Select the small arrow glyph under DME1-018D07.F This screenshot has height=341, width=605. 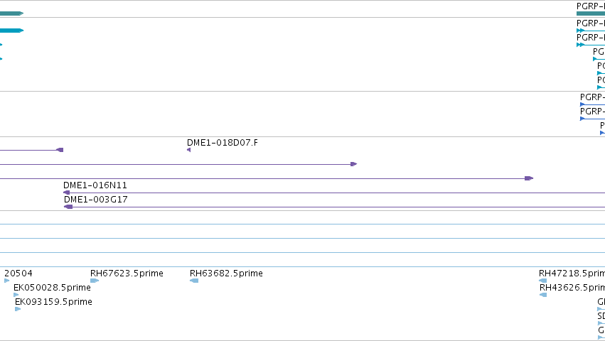[188, 150]
